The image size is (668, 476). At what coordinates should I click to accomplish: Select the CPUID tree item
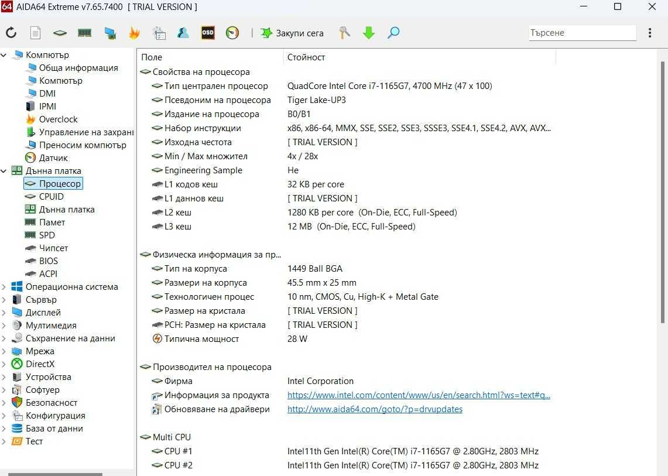(x=51, y=197)
